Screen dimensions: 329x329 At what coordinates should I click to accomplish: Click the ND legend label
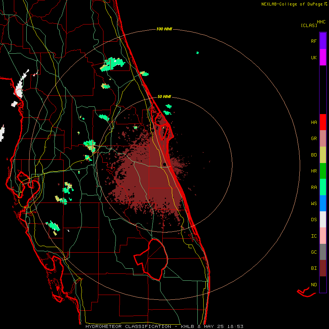pyautogui.click(x=314, y=285)
